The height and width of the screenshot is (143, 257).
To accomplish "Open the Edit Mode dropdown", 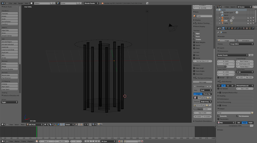I will pos(34,124).
